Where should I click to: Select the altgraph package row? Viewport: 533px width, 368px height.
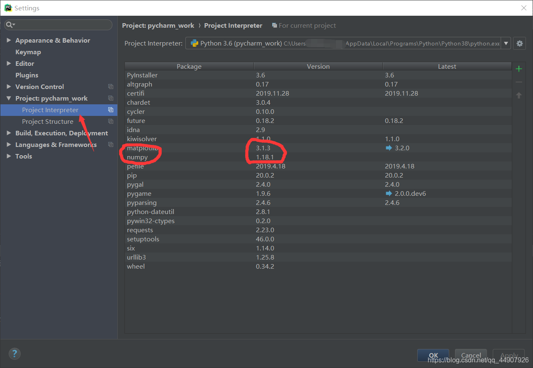coord(318,84)
